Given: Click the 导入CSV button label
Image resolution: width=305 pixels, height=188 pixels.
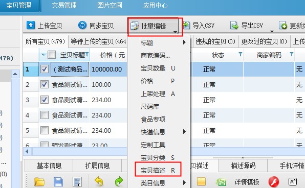Looking at the screenshot, I should (204, 26).
